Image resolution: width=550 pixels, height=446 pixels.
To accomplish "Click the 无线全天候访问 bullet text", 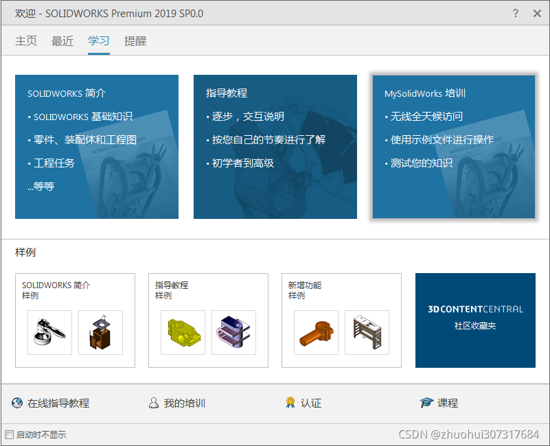I will pos(426,117).
